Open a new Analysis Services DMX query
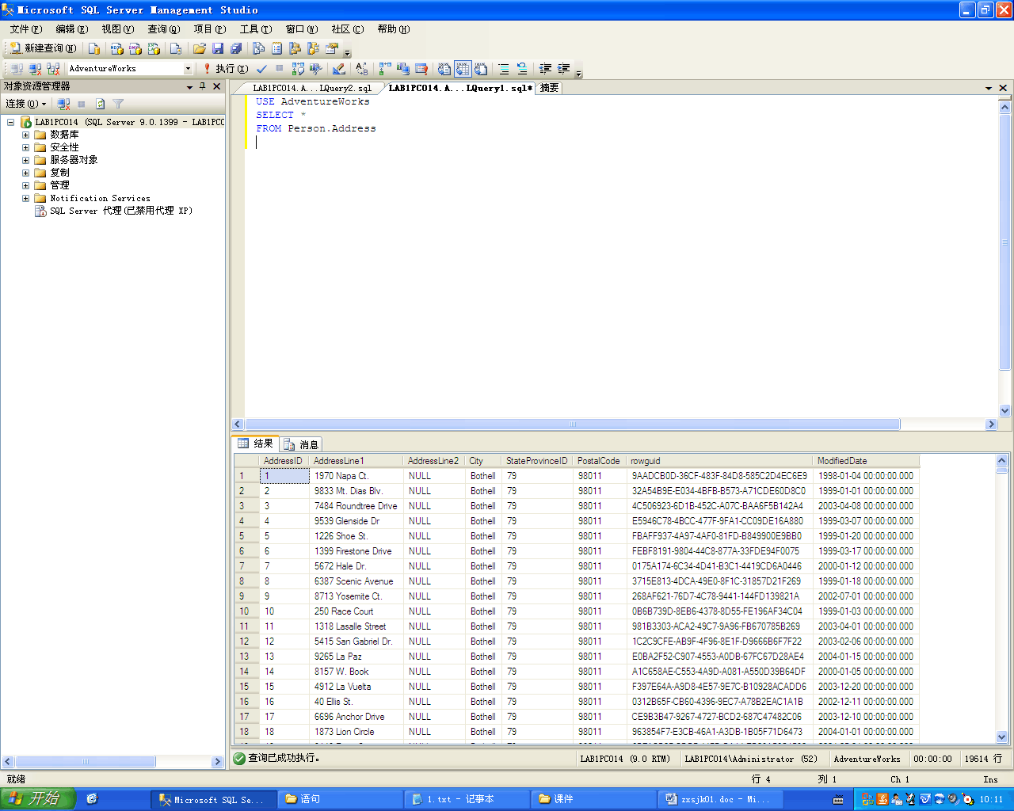The width and height of the screenshot is (1014, 811). click(135, 48)
